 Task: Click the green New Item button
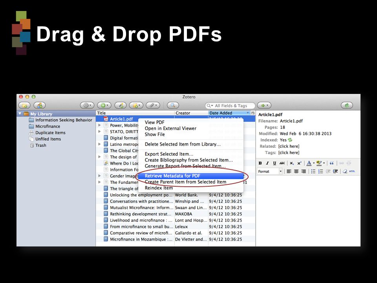[104, 105]
